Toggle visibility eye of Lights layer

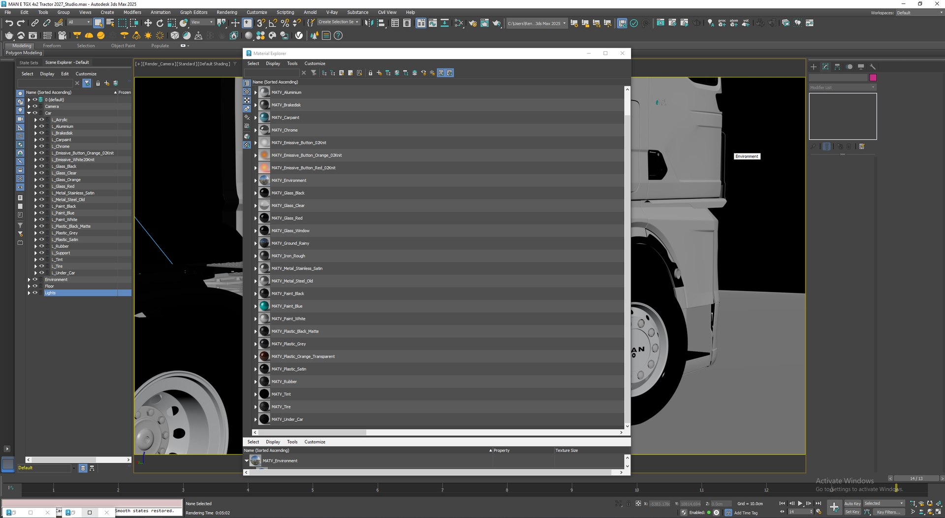coord(35,293)
